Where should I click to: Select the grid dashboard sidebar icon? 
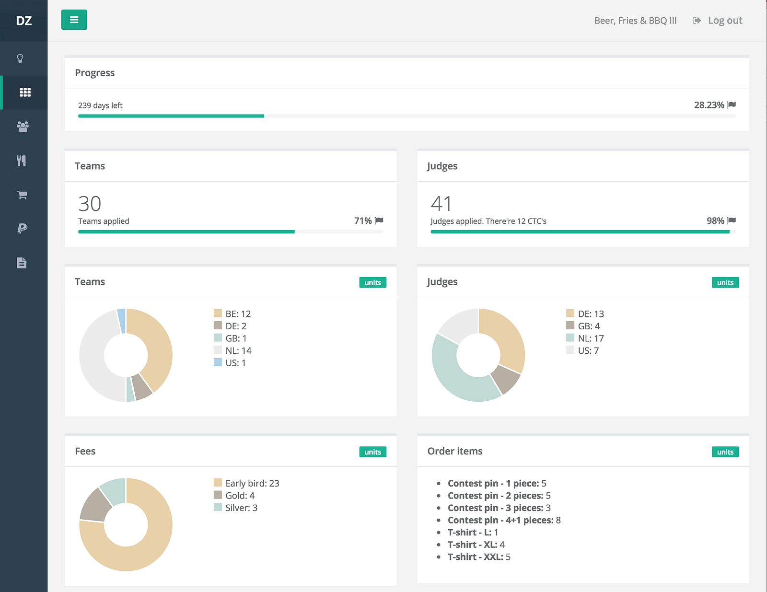(25, 93)
